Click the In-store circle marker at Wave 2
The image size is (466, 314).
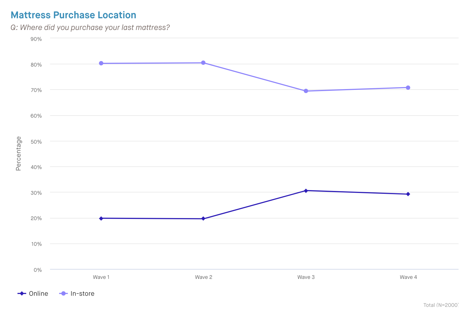pos(203,63)
